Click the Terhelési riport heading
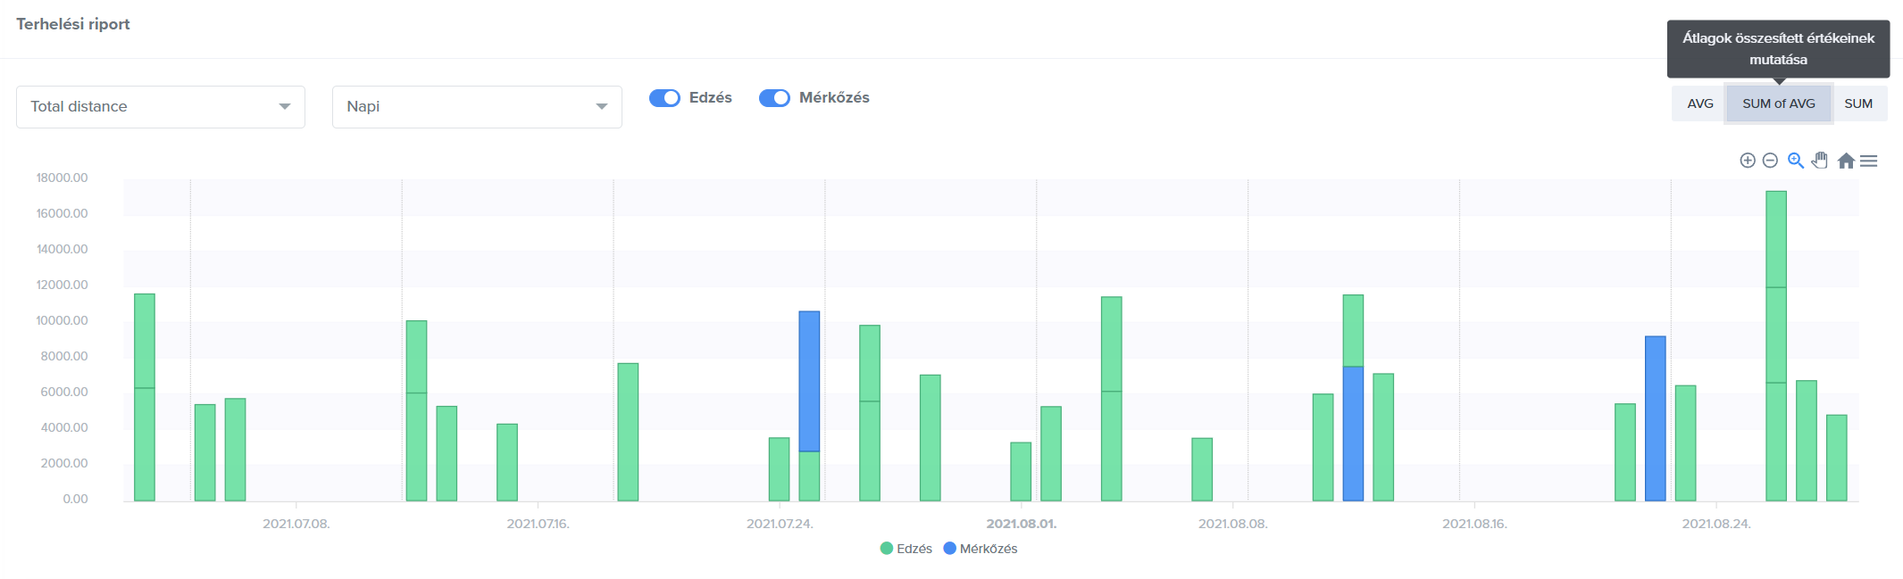 (x=73, y=24)
